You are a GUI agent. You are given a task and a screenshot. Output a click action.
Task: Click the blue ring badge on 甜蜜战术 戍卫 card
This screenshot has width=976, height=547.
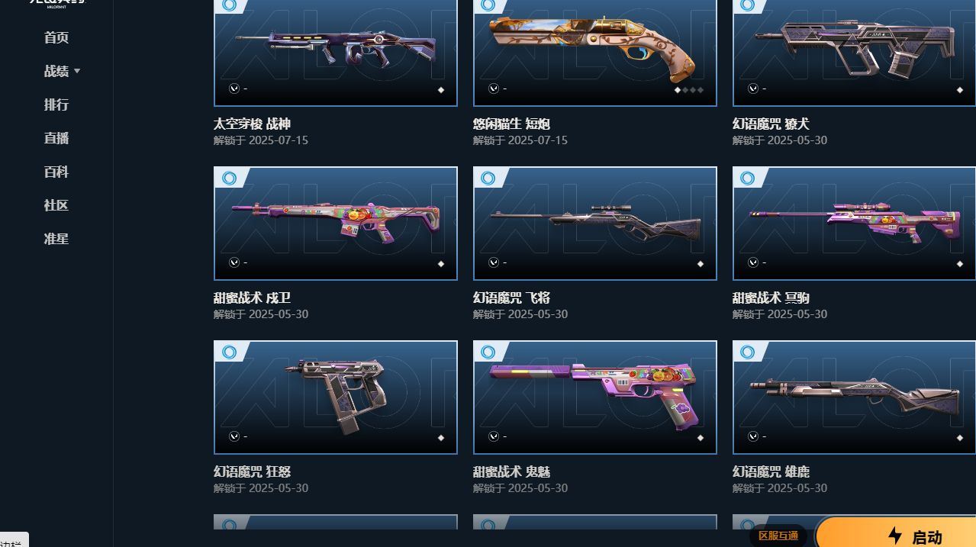(229, 179)
